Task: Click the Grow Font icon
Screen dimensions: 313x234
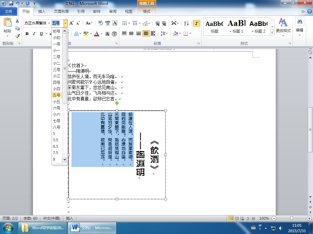Action: click(71, 23)
